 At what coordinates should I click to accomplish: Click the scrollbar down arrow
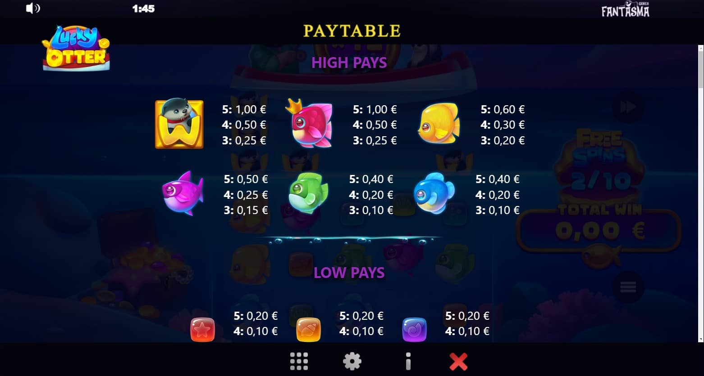coord(701,339)
